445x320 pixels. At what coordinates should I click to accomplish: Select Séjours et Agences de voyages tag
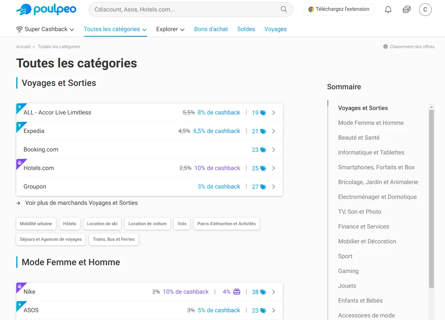coord(51,239)
